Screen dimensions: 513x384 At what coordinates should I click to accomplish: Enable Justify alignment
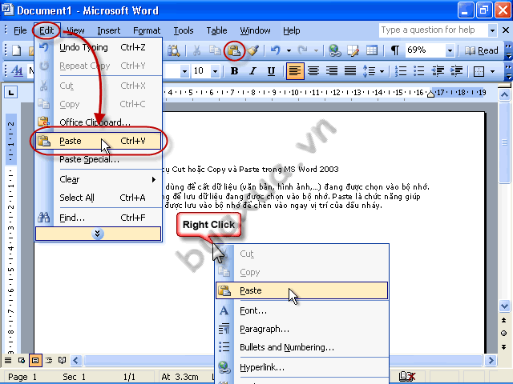[350, 71]
